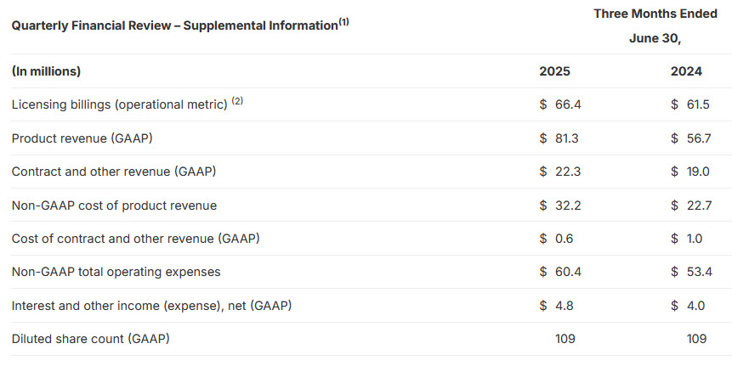This screenshot has height=366, width=732.
Task: Select the (In millions) label
Action: [46, 71]
